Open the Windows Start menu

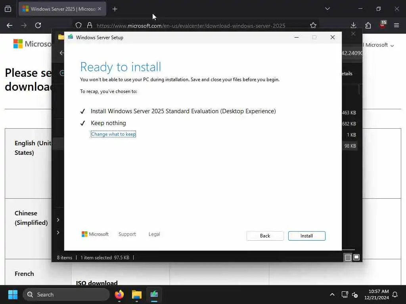coord(13,294)
